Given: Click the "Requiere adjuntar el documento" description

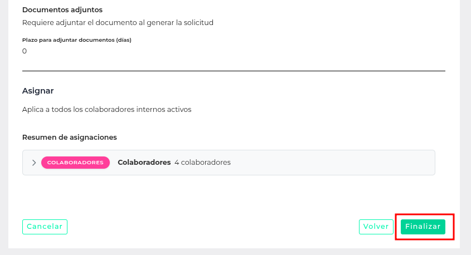Looking at the screenshot, I should [x=118, y=23].
